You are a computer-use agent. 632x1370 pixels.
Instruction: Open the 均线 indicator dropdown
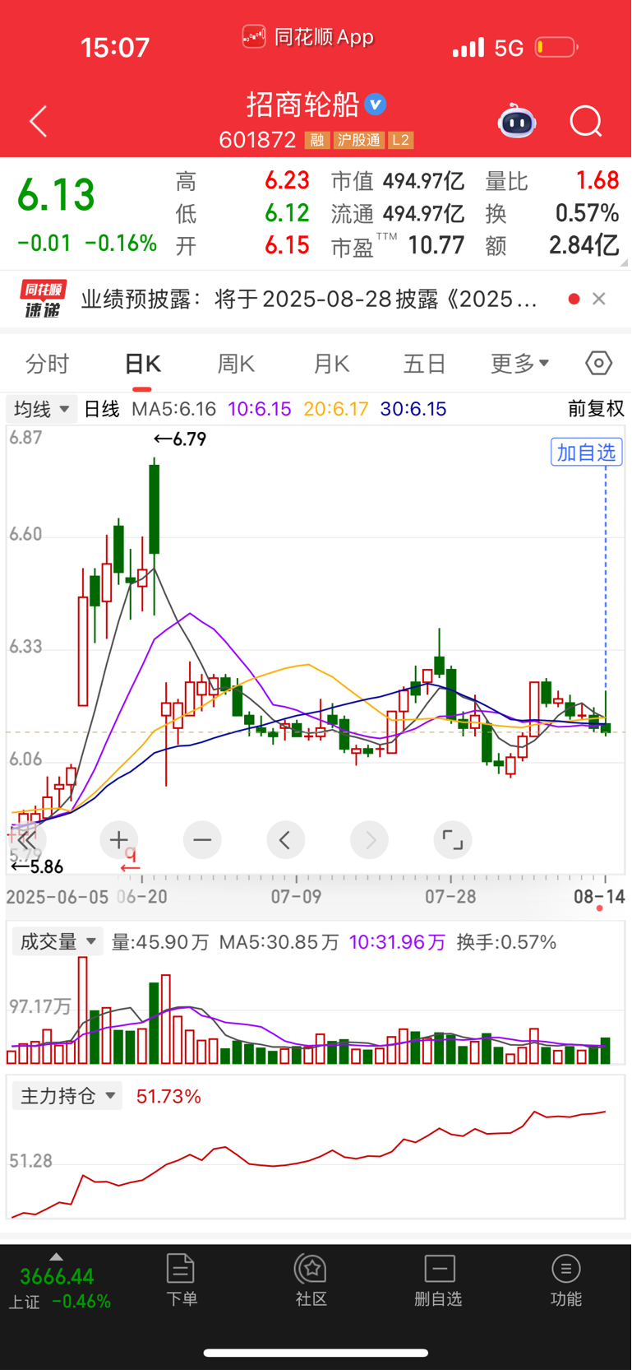pyautogui.click(x=42, y=409)
